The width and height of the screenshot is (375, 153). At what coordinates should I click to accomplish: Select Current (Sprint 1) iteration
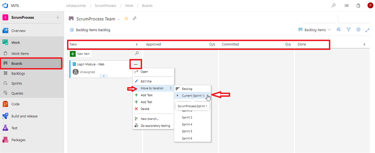193,96
